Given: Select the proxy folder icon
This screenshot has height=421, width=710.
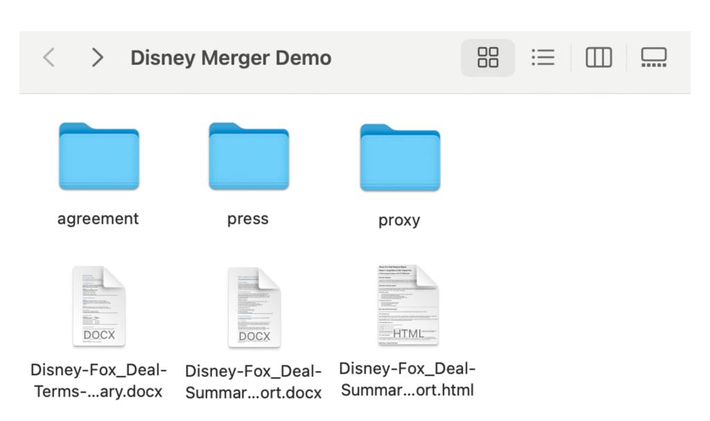Looking at the screenshot, I should [x=399, y=157].
